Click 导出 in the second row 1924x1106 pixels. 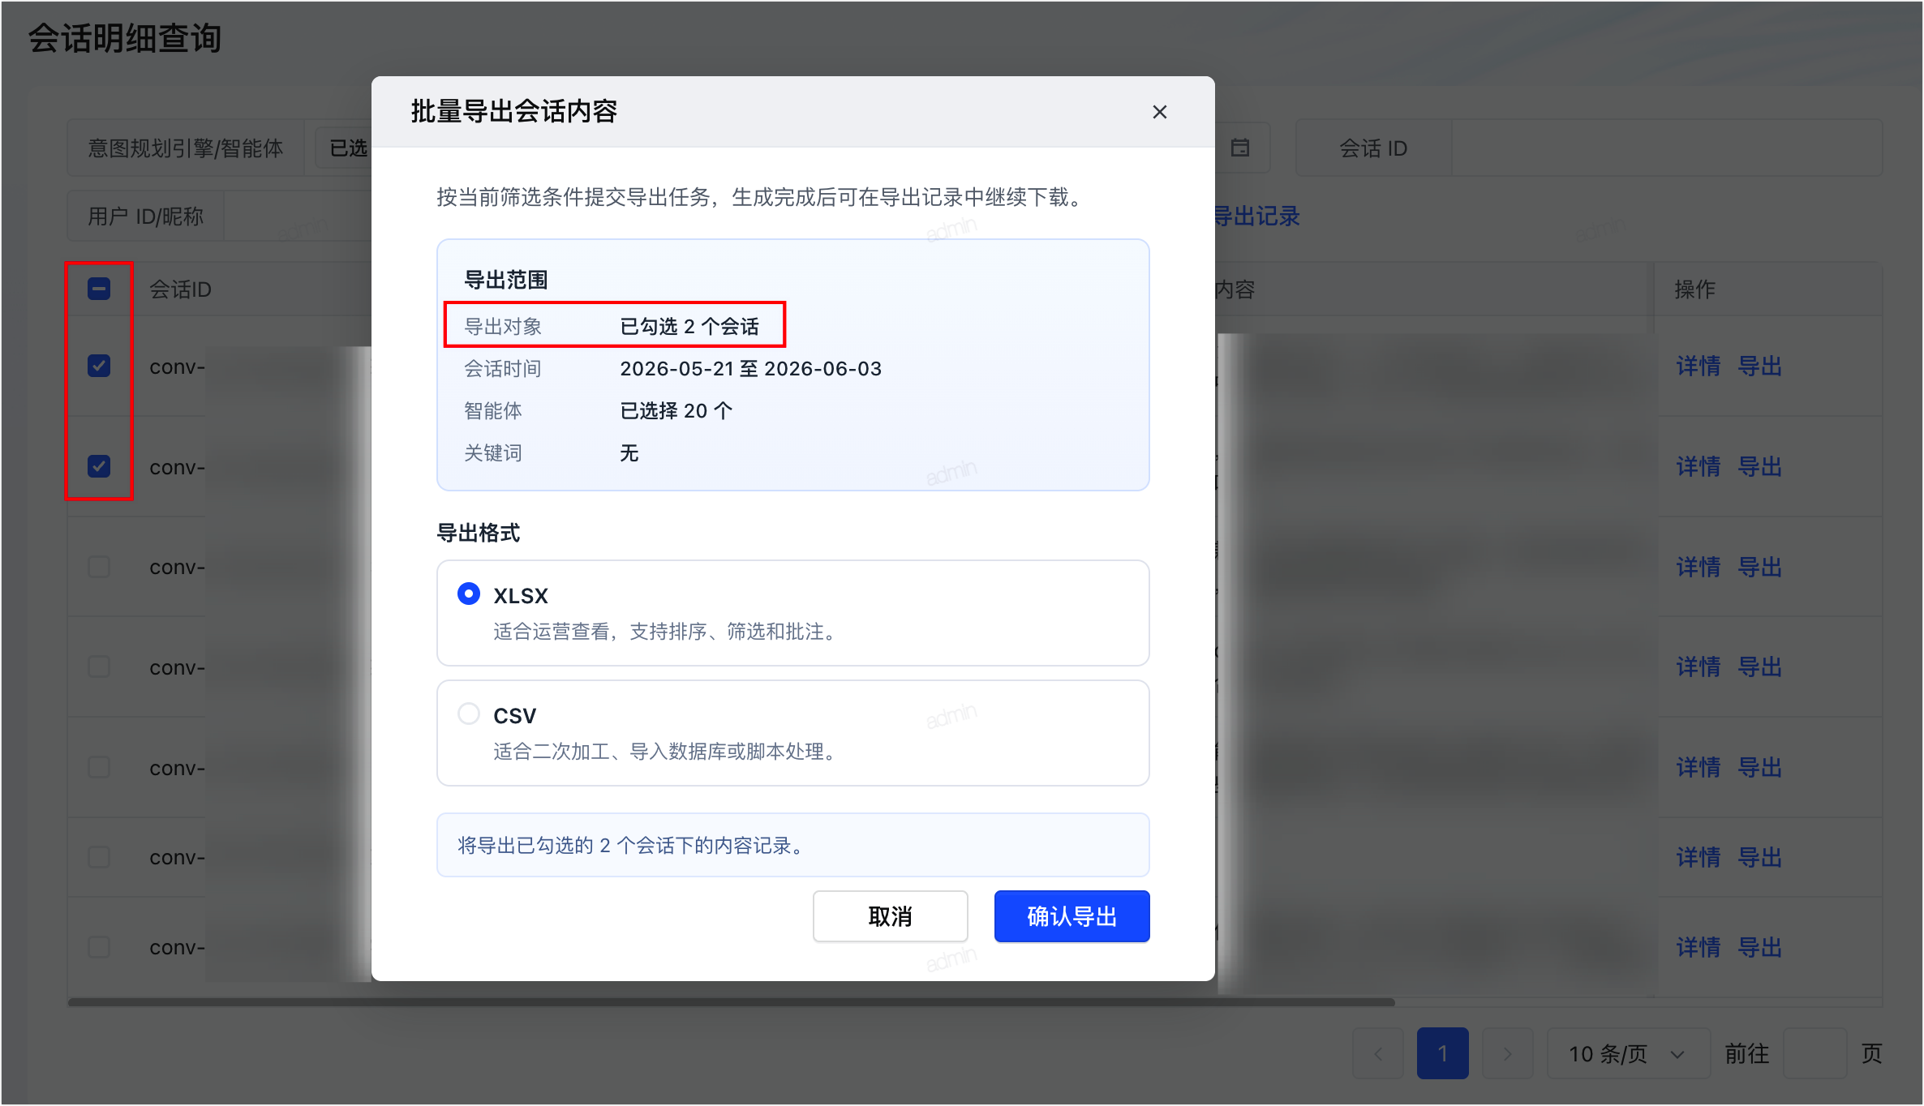(1760, 466)
